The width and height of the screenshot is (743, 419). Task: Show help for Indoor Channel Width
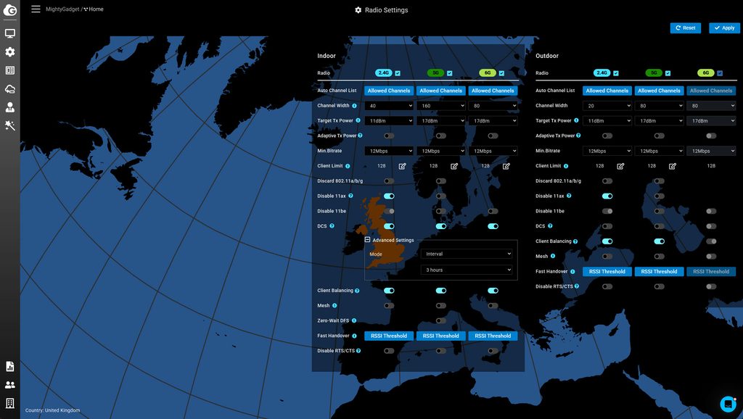(354, 106)
